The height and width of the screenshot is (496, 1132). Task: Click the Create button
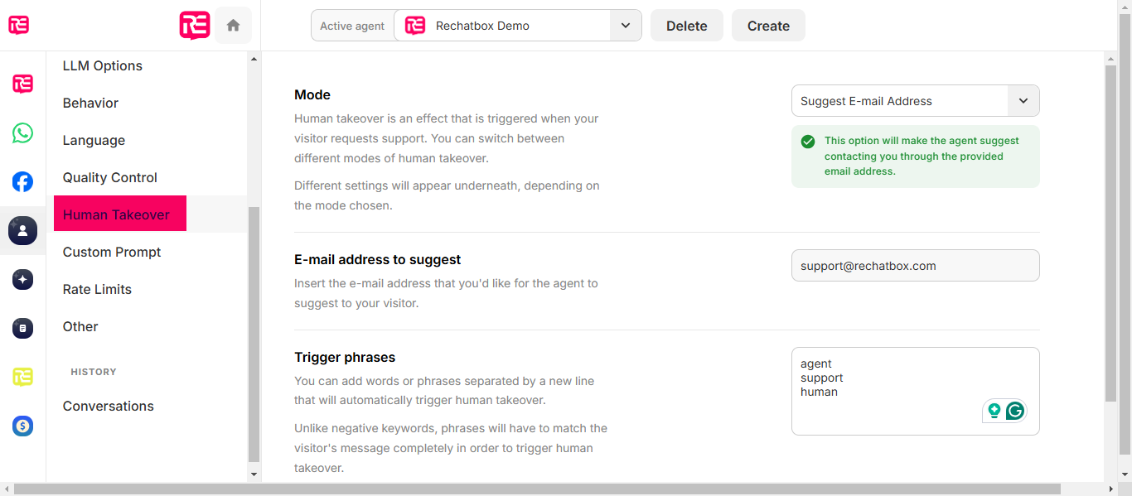click(768, 26)
